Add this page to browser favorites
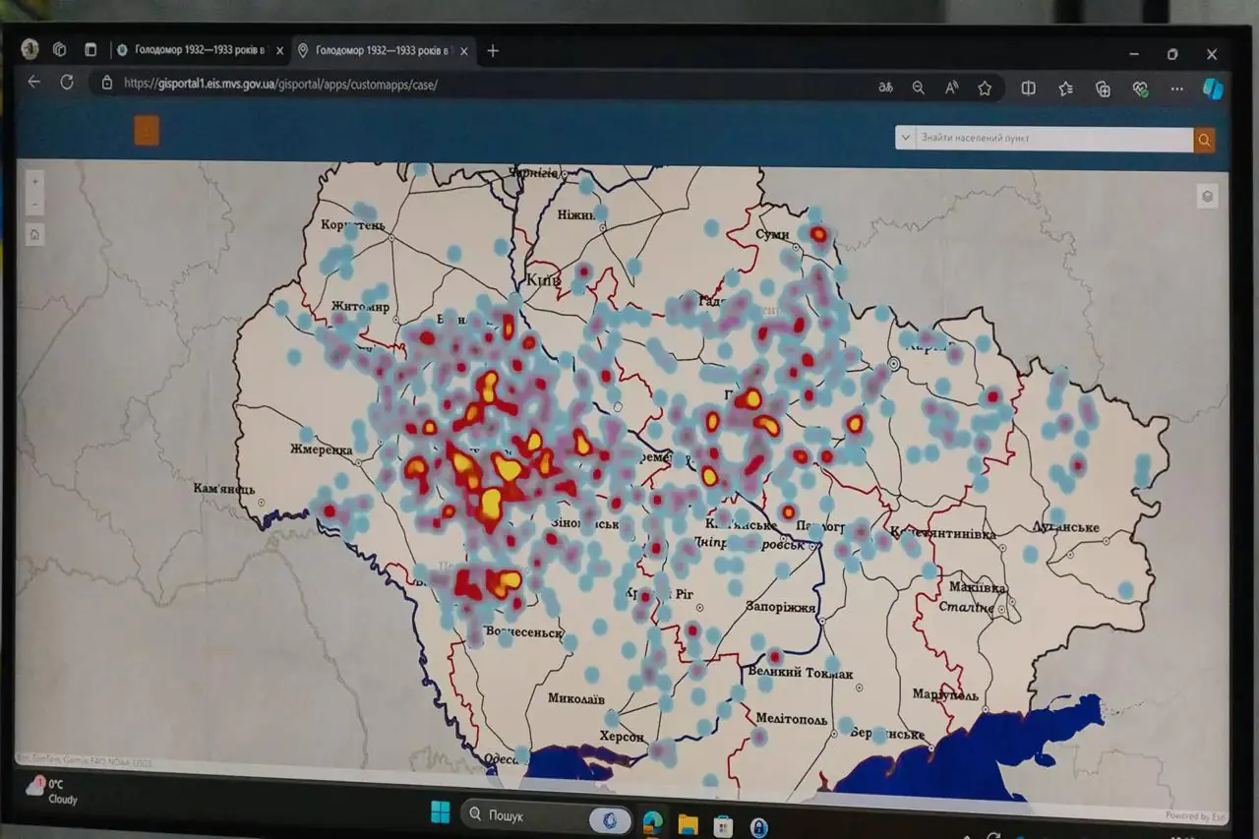 click(985, 89)
